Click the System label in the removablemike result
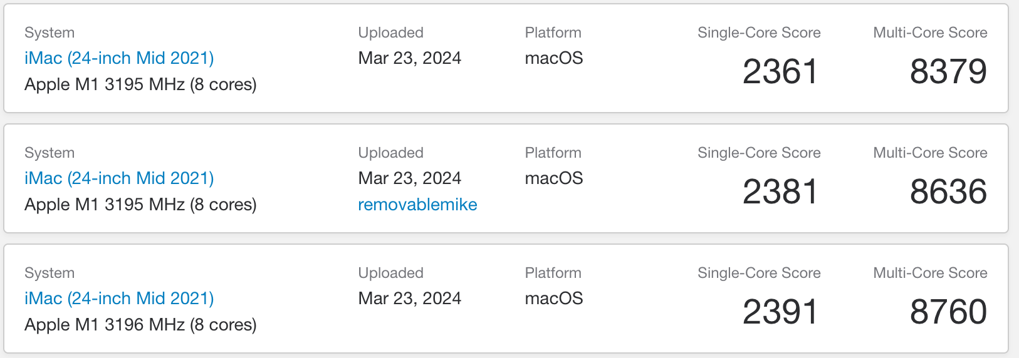 click(50, 153)
